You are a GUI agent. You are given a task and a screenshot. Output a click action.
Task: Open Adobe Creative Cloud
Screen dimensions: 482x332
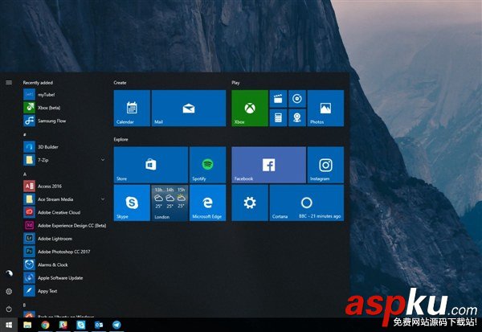[64, 212]
